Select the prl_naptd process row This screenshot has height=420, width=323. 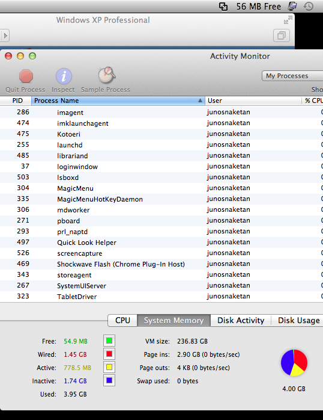click(x=161, y=232)
